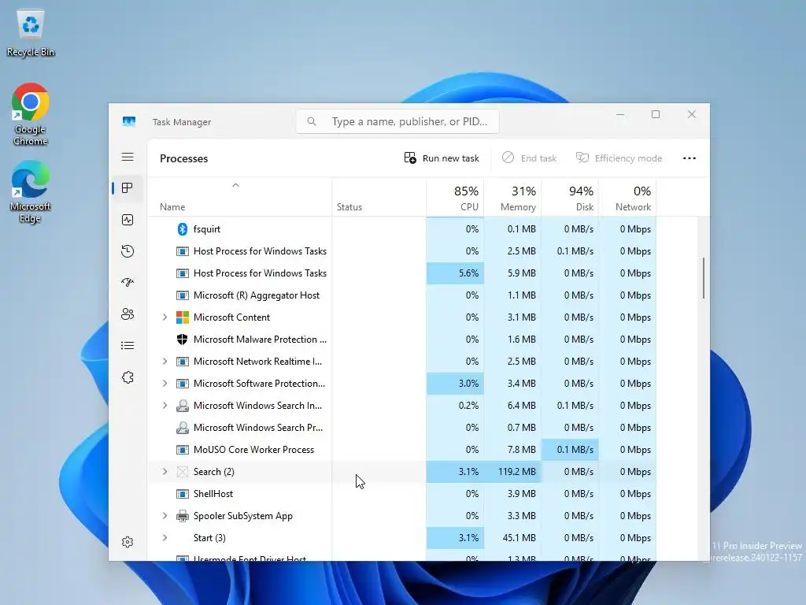
Task: Click the Spooler SubSystem App printer icon
Action: [x=182, y=516]
